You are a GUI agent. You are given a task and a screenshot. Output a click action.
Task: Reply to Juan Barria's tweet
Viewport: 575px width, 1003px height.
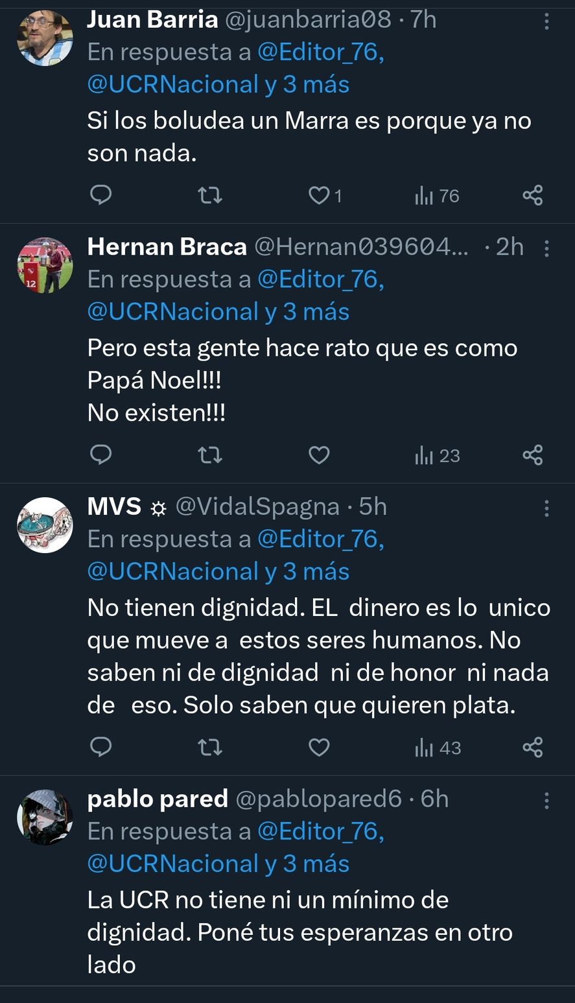[x=100, y=195]
